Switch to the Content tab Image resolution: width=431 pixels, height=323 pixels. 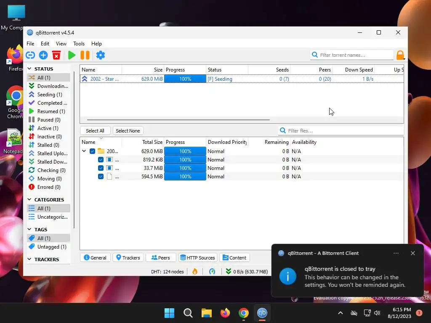coord(234,258)
